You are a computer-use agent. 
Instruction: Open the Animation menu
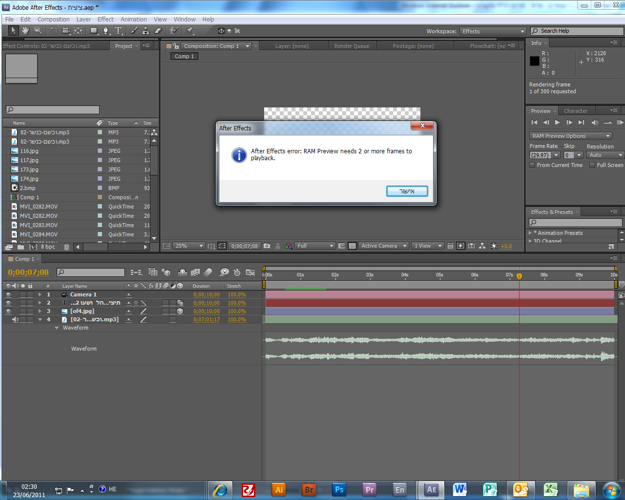tap(134, 20)
